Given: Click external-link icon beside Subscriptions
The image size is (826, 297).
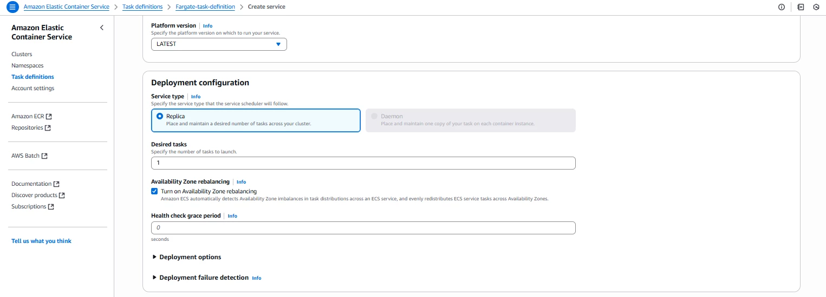Looking at the screenshot, I should click(51, 207).
